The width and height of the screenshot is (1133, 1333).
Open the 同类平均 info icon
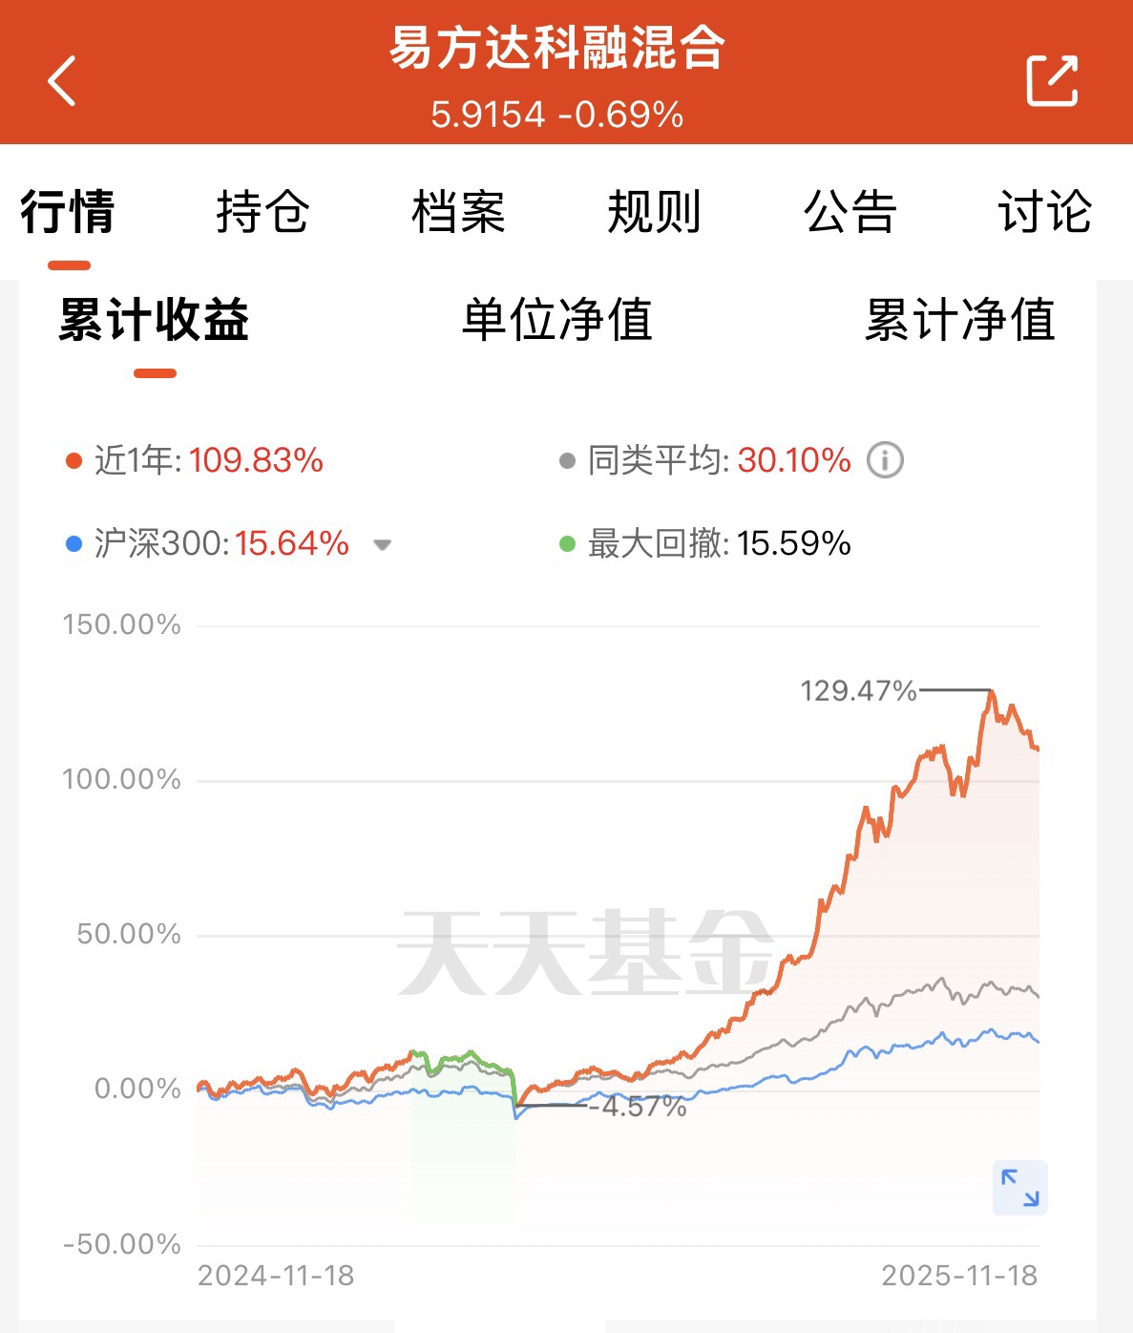tap(885, 460)
